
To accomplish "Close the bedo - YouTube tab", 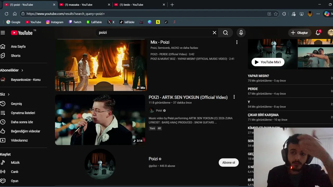I will tap(164, 5).
